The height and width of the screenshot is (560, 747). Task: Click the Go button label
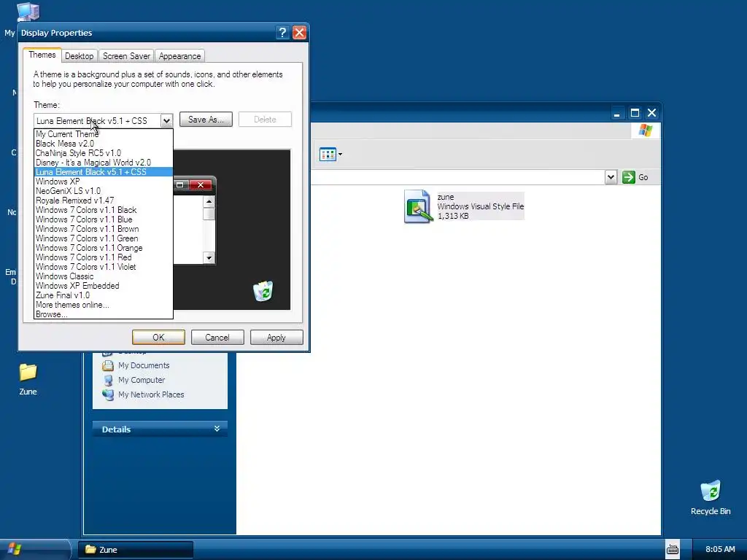coord(643,177)
